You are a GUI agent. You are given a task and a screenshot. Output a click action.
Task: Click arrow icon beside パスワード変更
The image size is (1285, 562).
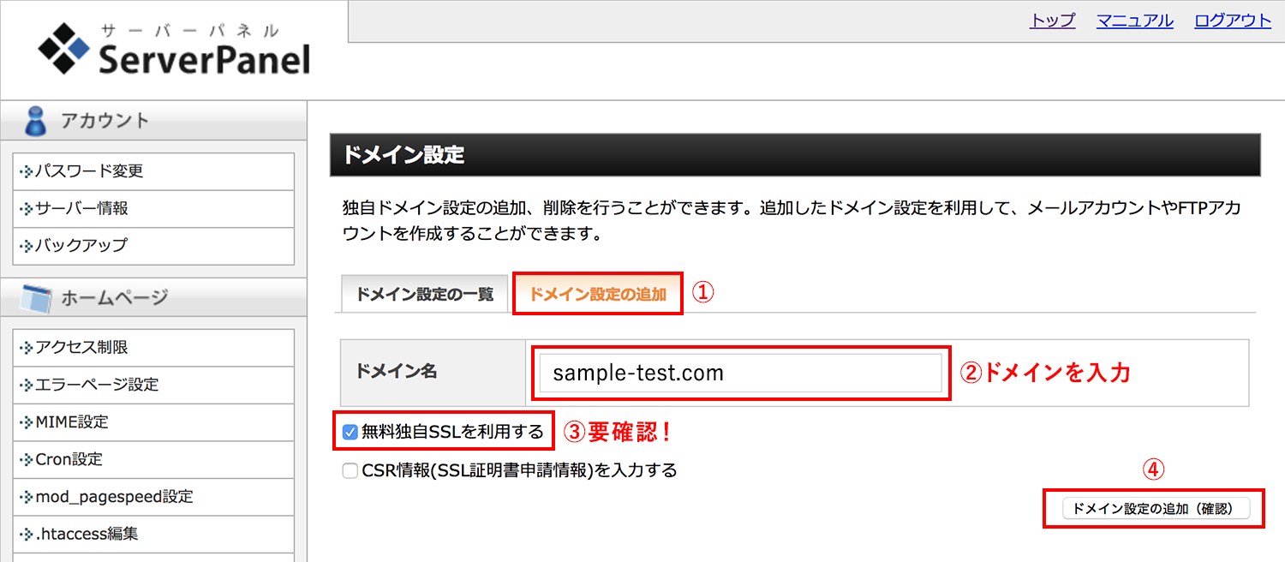pyautogui.click(x=26, y=171)
